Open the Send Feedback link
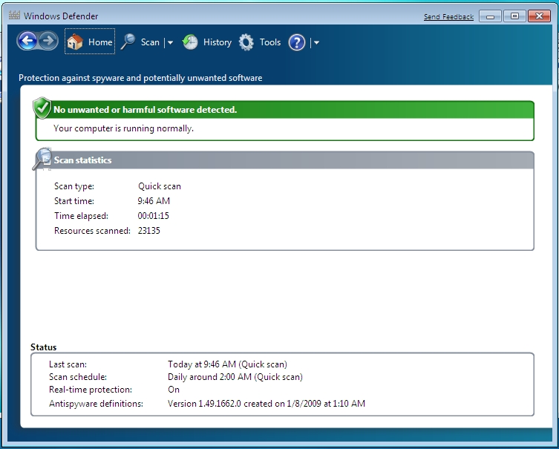Image resolution: width=559 pixels, height=449 pixels. pos(448,17)
